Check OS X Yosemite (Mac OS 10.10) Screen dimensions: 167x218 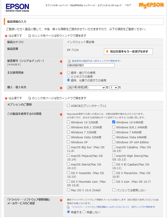tap(68, 173)
